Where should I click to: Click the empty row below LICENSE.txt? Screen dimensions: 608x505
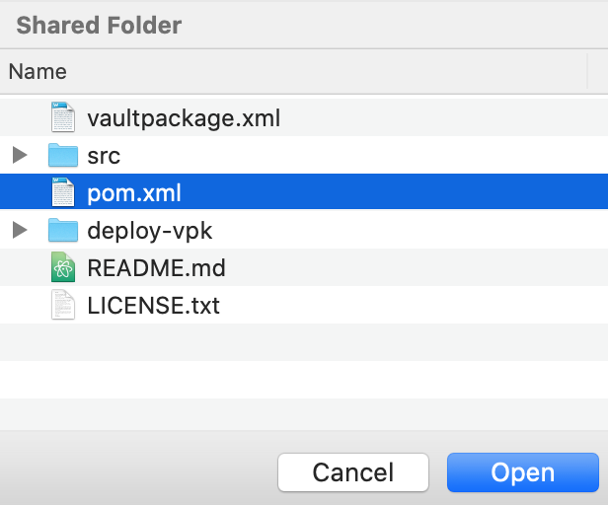coord(304,342)
